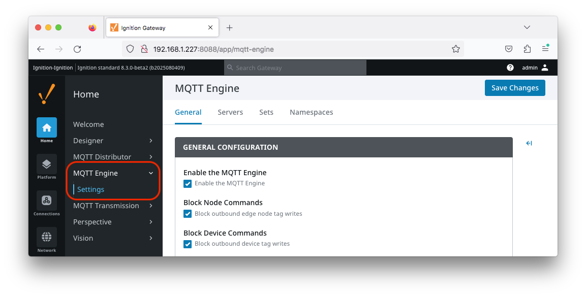Click the Save Changes button
The width and height of the screenshot is (586, 297).
(x=515, y=88)
